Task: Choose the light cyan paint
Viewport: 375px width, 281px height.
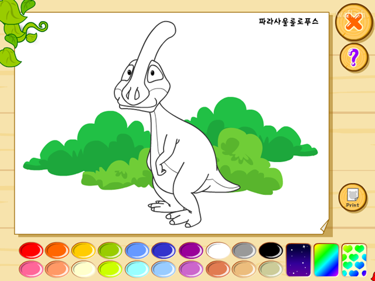Action: (137, 269)
